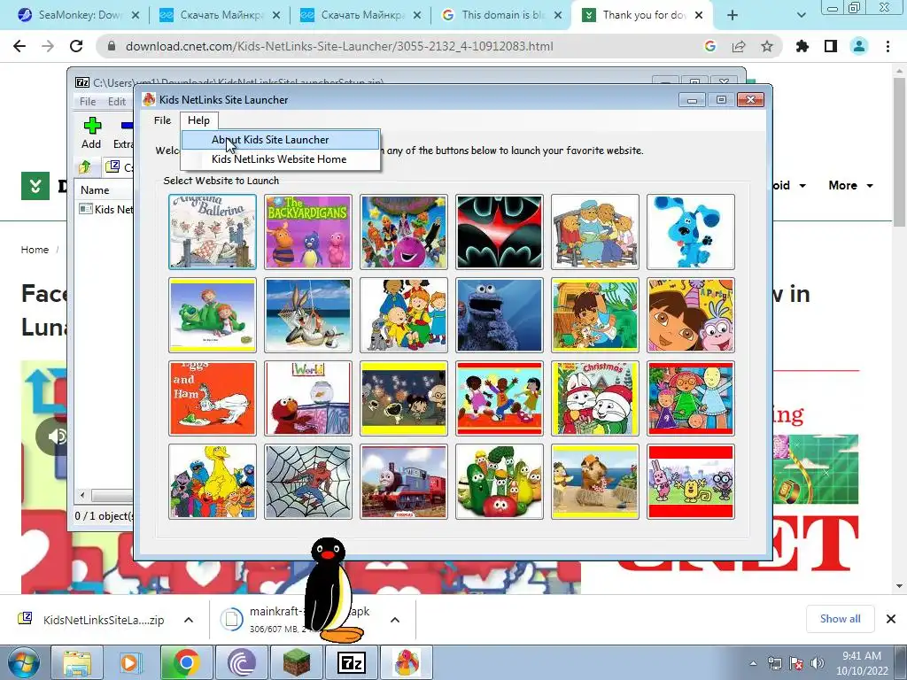The image size is (907, 680).
Task: Switch to the 'This domain is bl' tab
Action: coord(501,15)
